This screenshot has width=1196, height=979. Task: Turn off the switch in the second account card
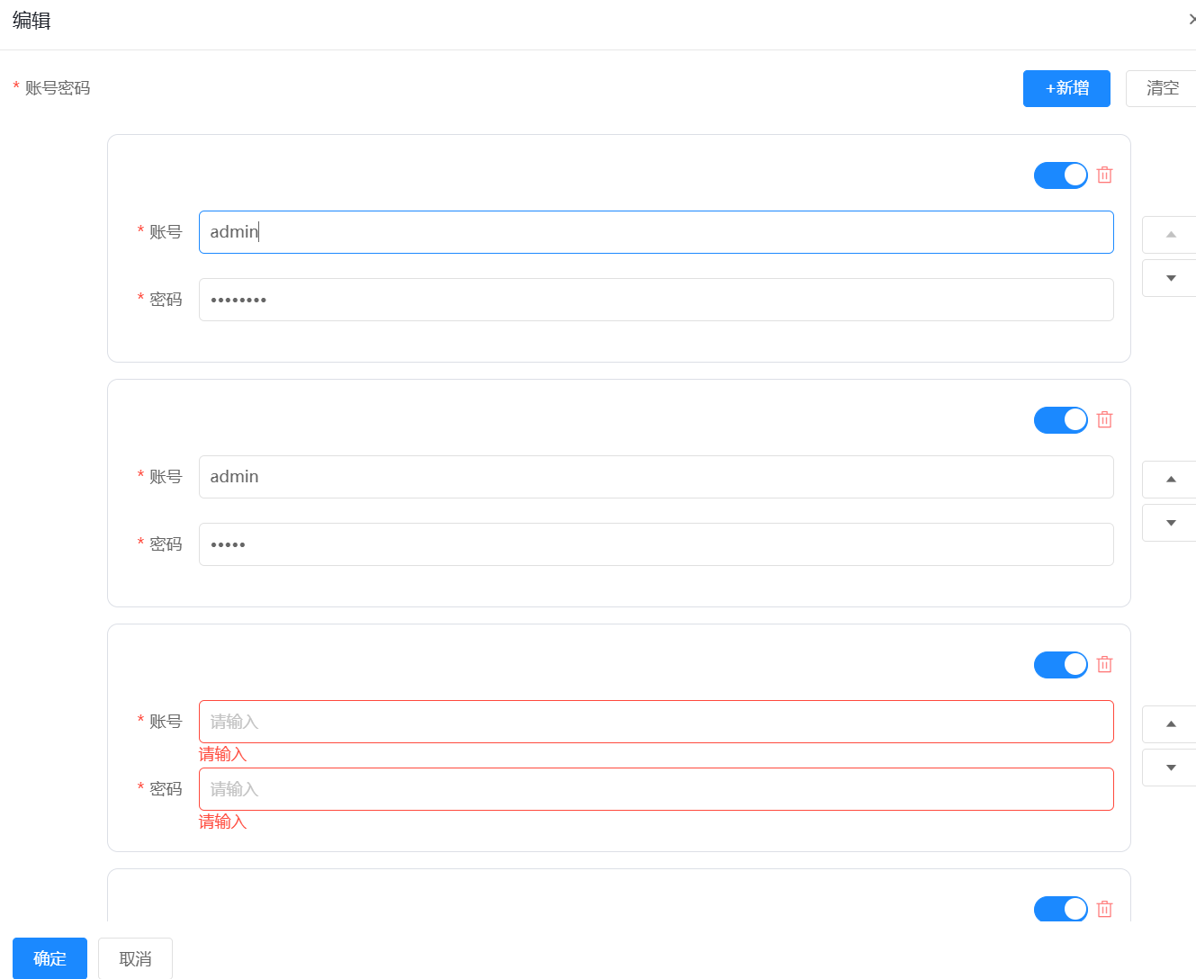click(x=1060, y=420)
